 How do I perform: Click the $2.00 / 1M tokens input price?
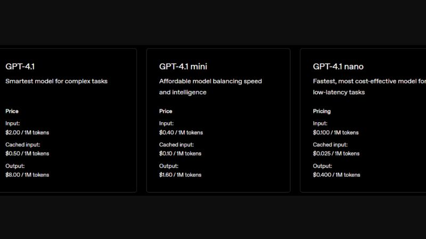coord(27,133)
